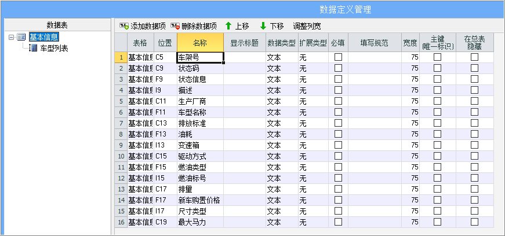Click 添加数据项 toolbar button
Image resolution: width=505 pixels, height=236 pixels.
143,26
